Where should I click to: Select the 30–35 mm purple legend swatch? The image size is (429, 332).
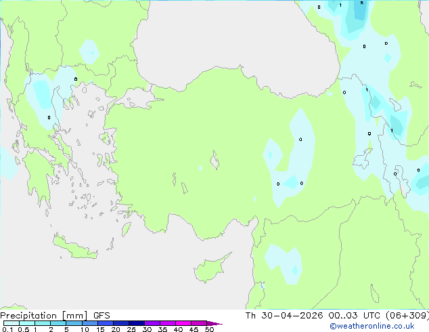(x=152, y=323)
